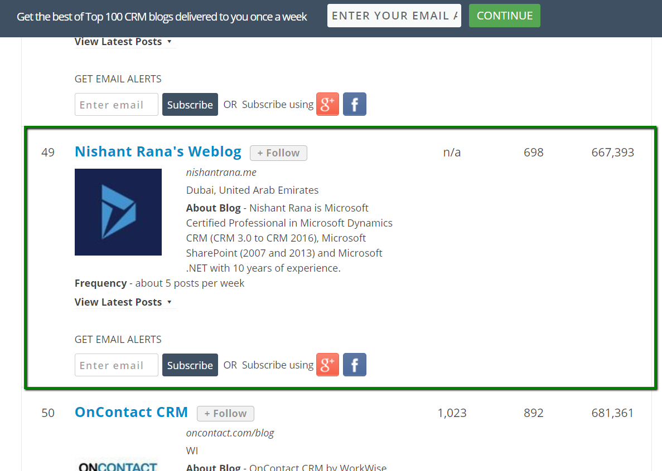Visit the nishantrana.me URL link
Image resolution: width=662 pixels, height=471 pixels.
[x=221, y=173]
